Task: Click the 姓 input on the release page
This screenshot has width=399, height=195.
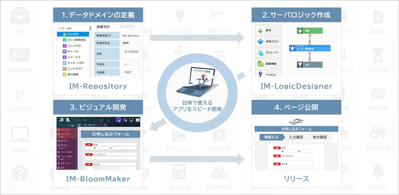Action: 291,151
